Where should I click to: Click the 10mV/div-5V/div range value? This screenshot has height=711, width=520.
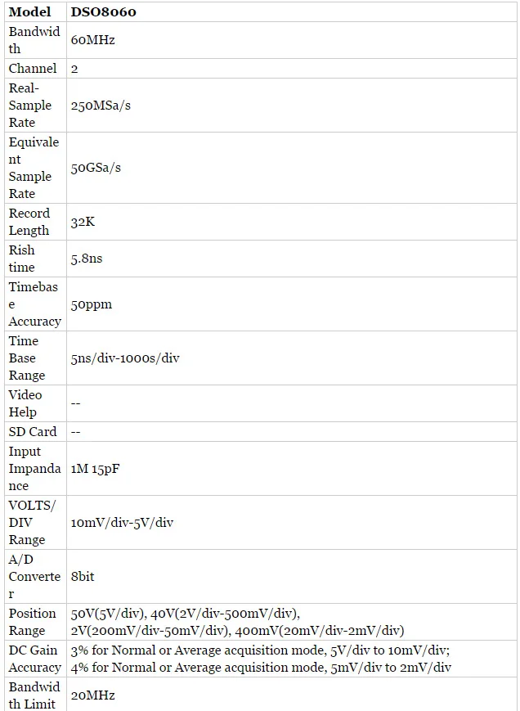pyautogui.click(x=122, y=522)
